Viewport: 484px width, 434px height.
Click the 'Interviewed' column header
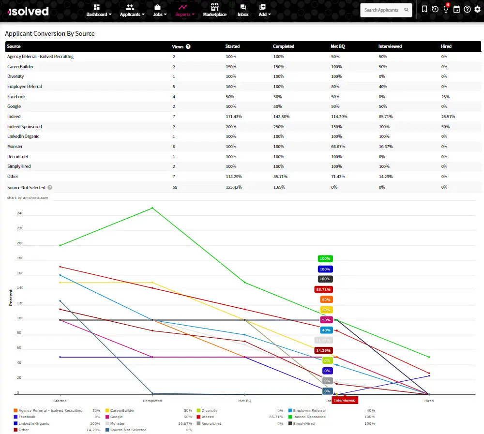(390, 46)
